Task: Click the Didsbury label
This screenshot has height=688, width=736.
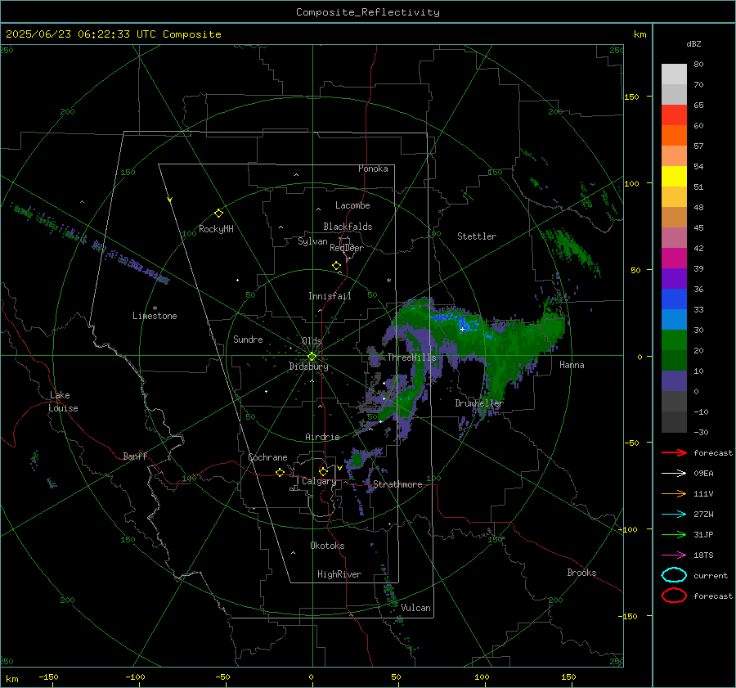Action: tap(308, 366)
